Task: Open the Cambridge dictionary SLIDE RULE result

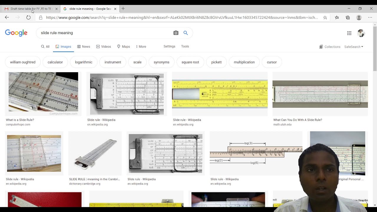Action: pos(95,179)
